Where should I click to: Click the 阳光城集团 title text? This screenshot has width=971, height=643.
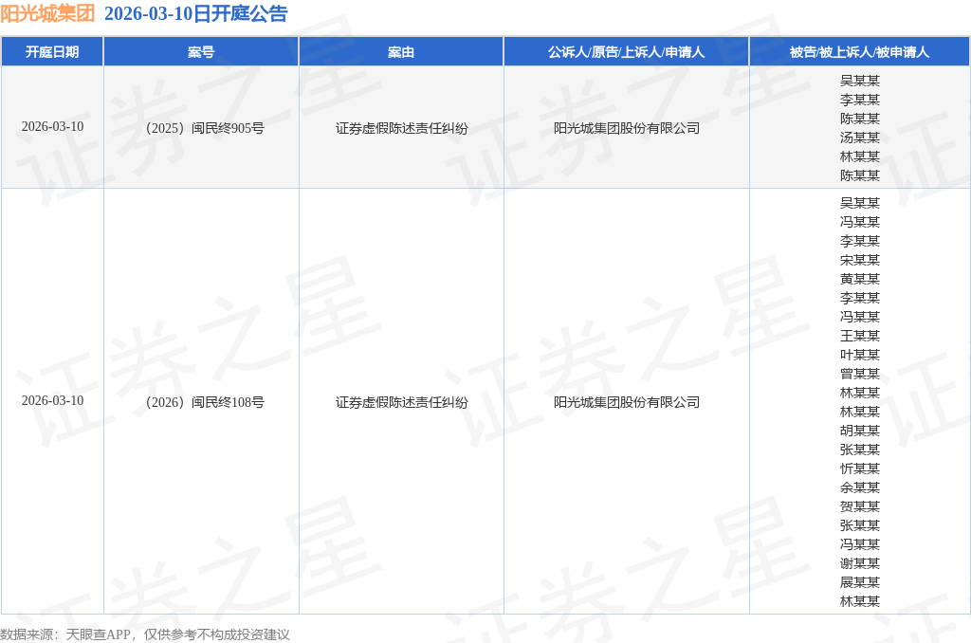(47, 13)
